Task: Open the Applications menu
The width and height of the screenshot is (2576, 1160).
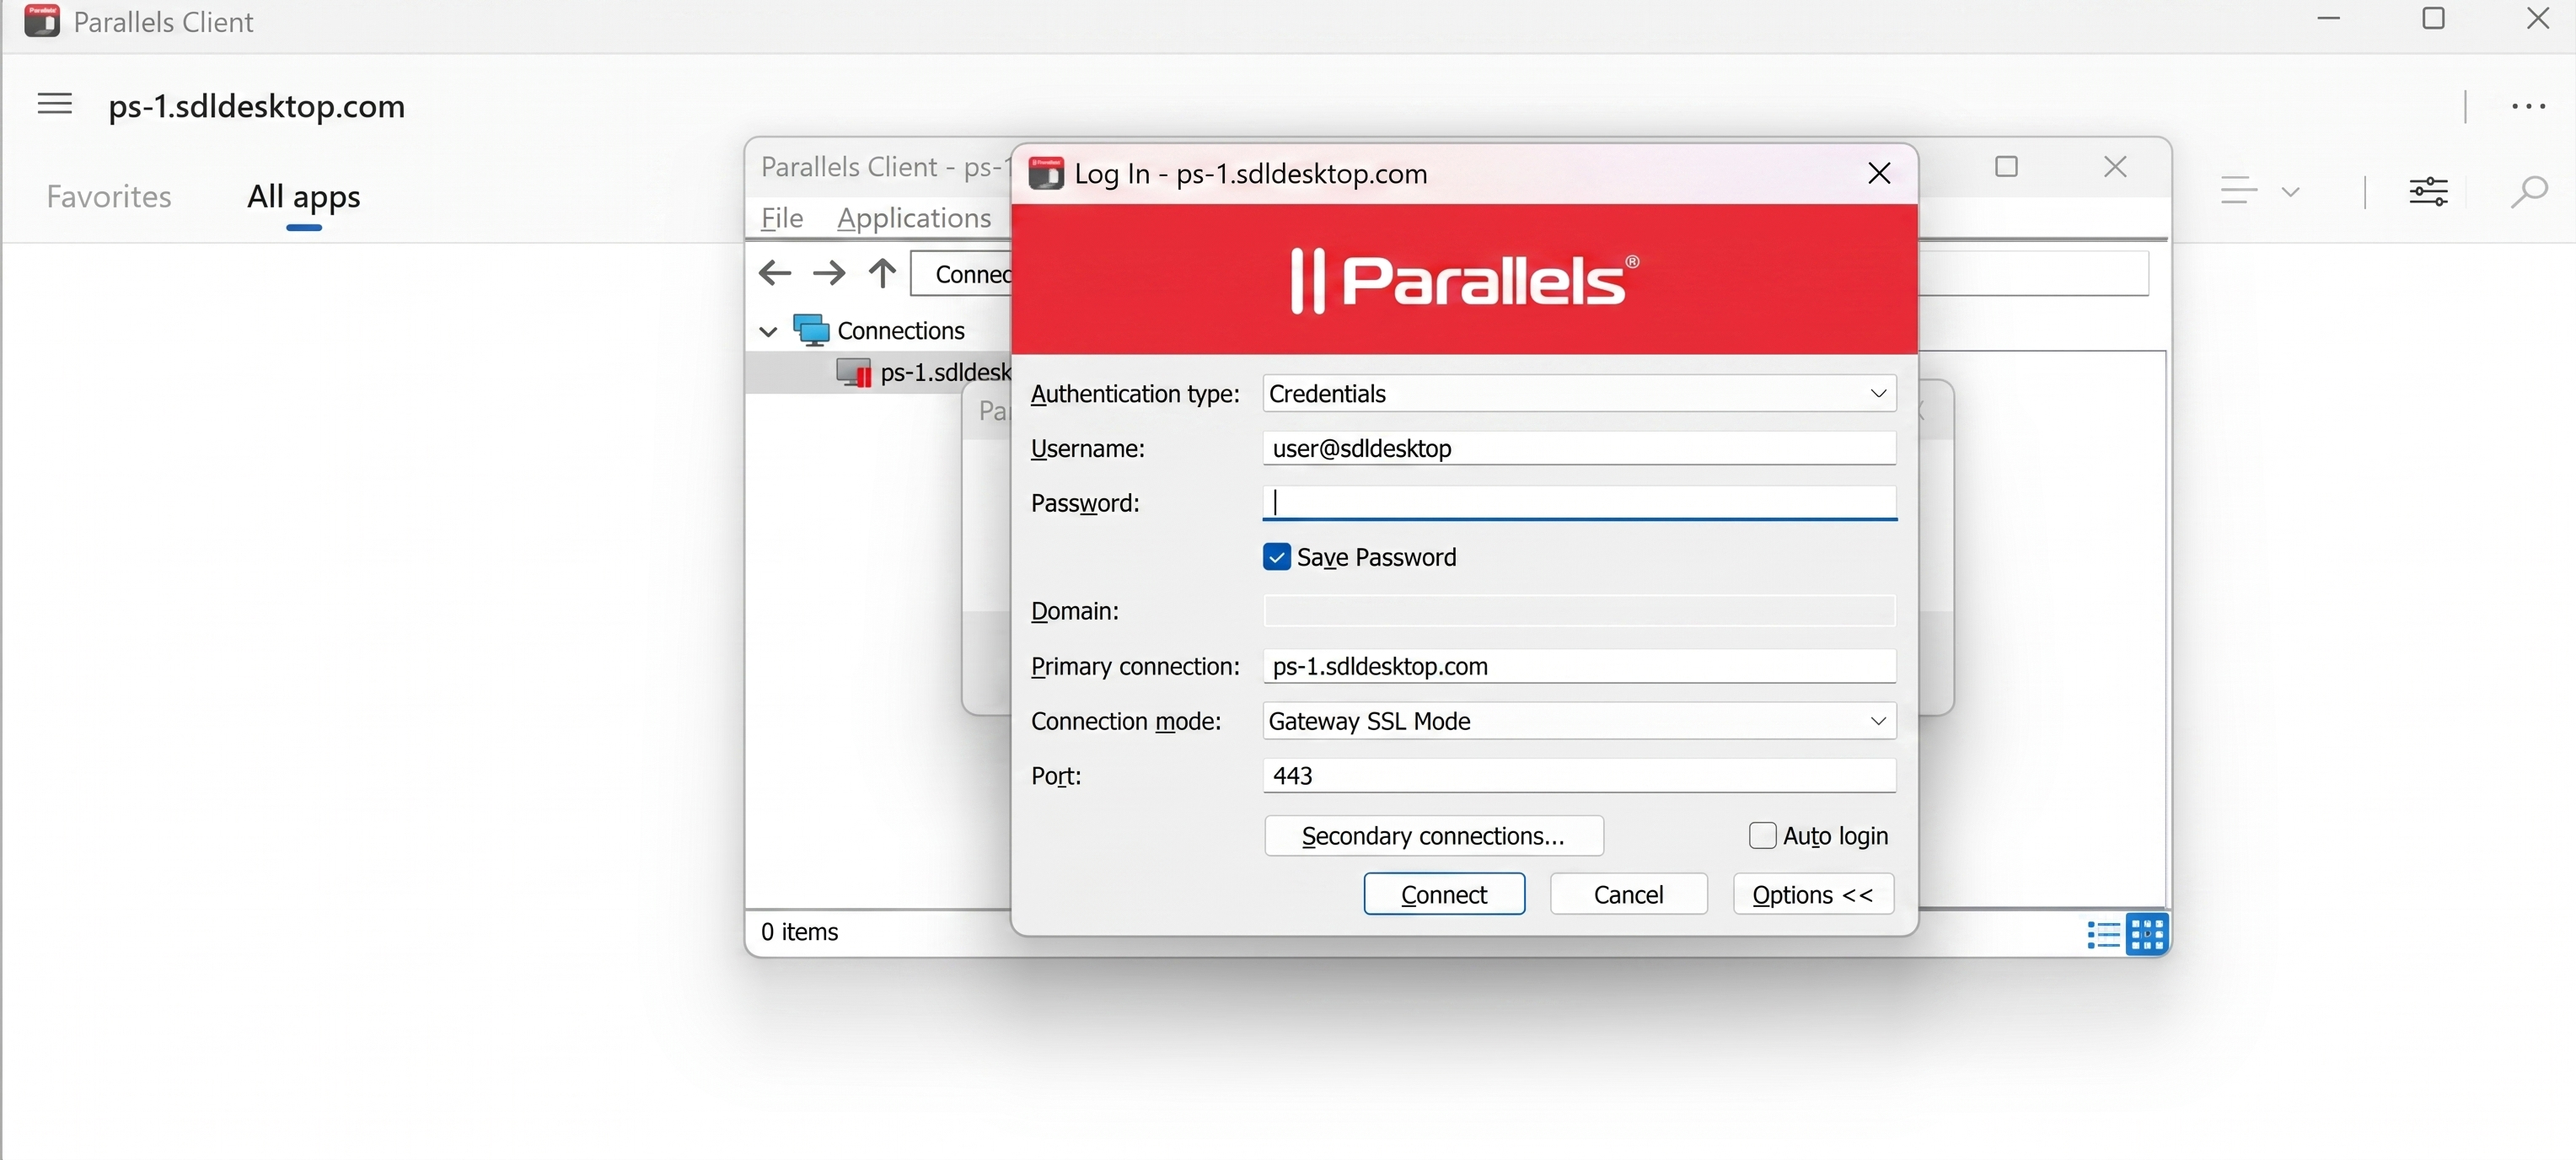Action: point(913,218)
